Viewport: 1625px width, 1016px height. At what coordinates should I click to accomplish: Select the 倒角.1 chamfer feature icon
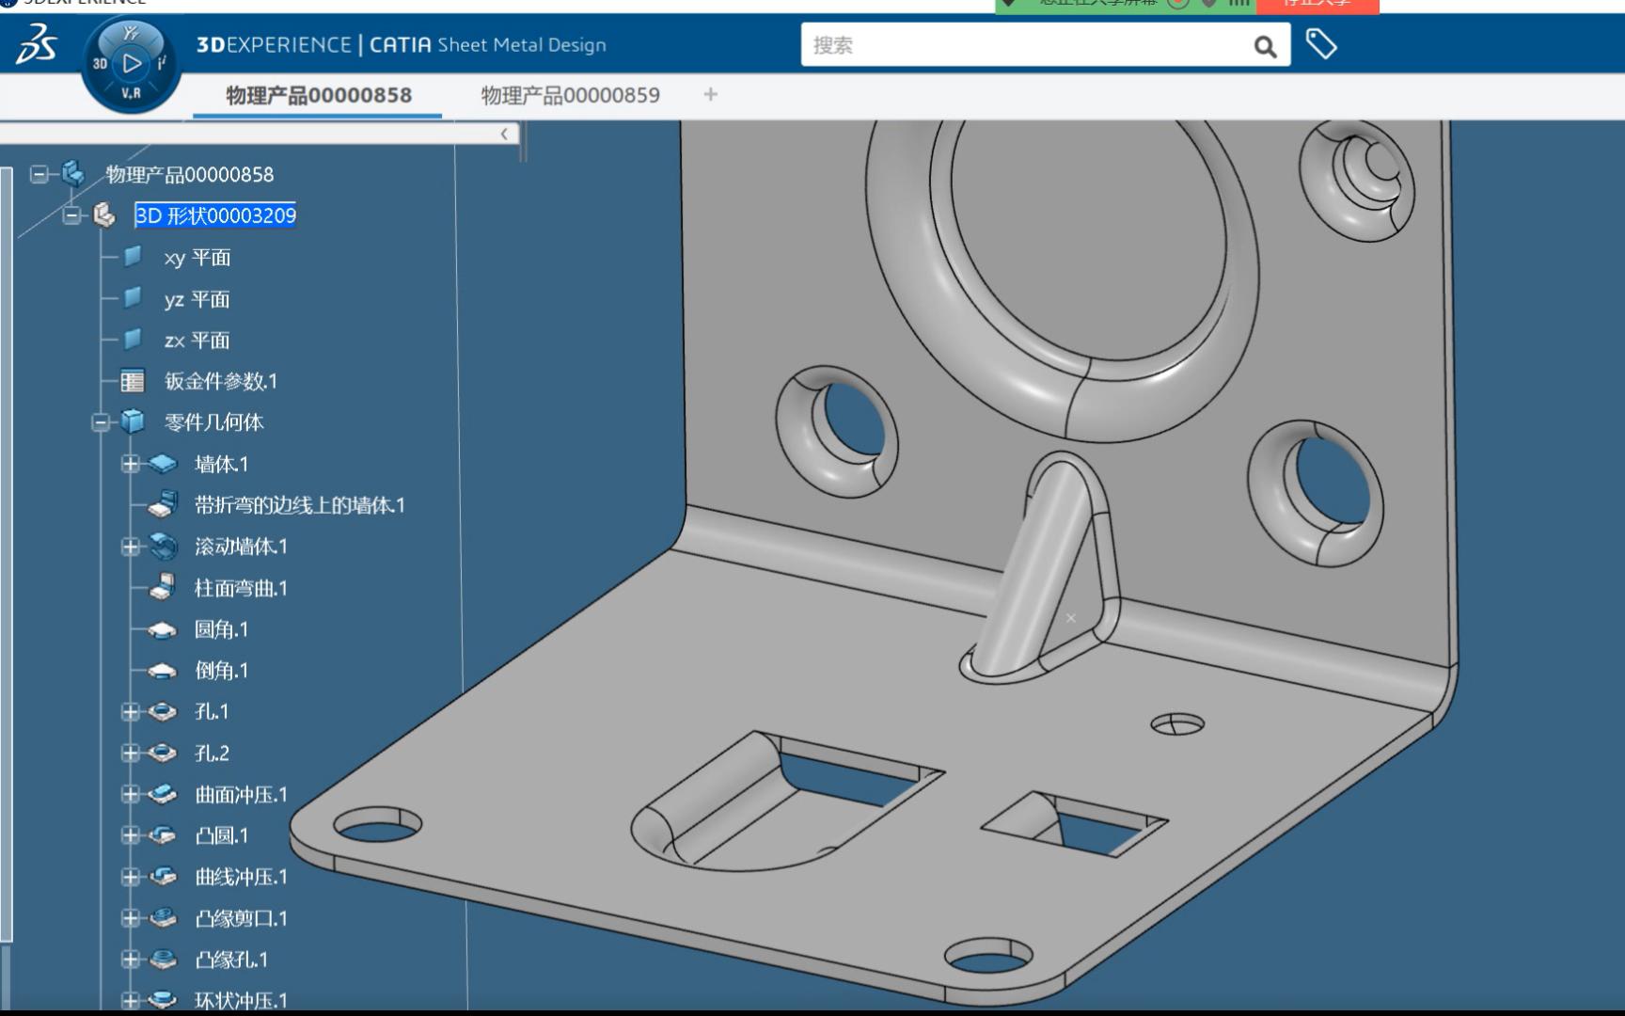[x=163, y=671]
